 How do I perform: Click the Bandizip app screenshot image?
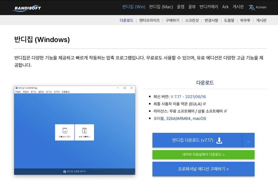click(75, 130)
